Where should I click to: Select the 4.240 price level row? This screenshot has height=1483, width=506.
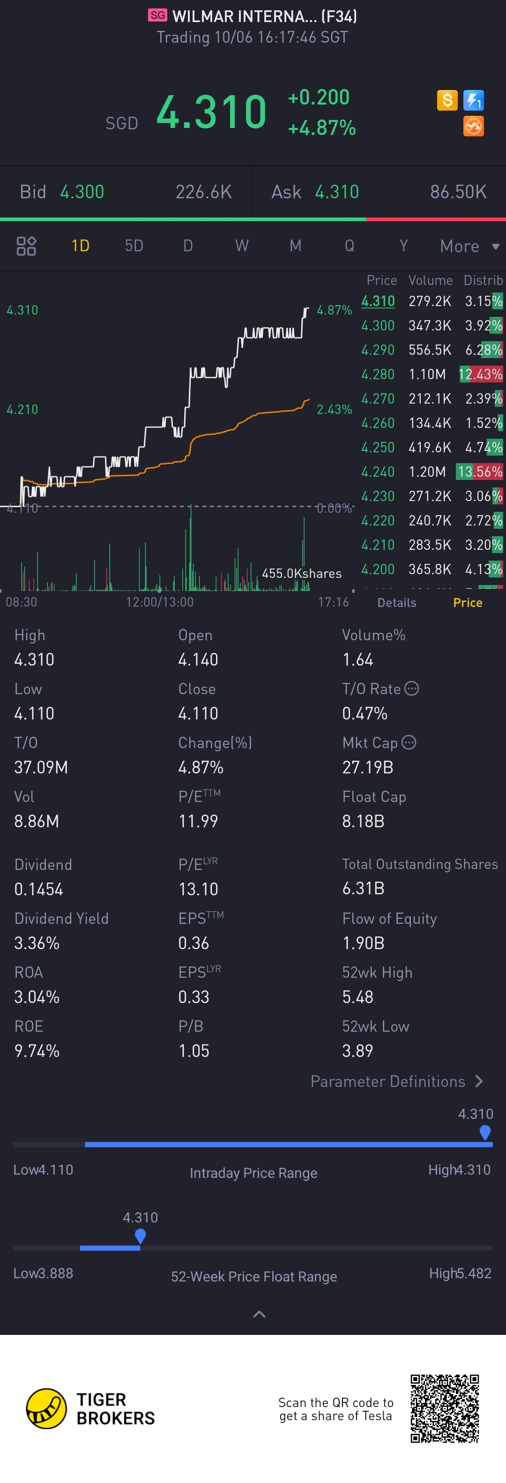[432, 472]
